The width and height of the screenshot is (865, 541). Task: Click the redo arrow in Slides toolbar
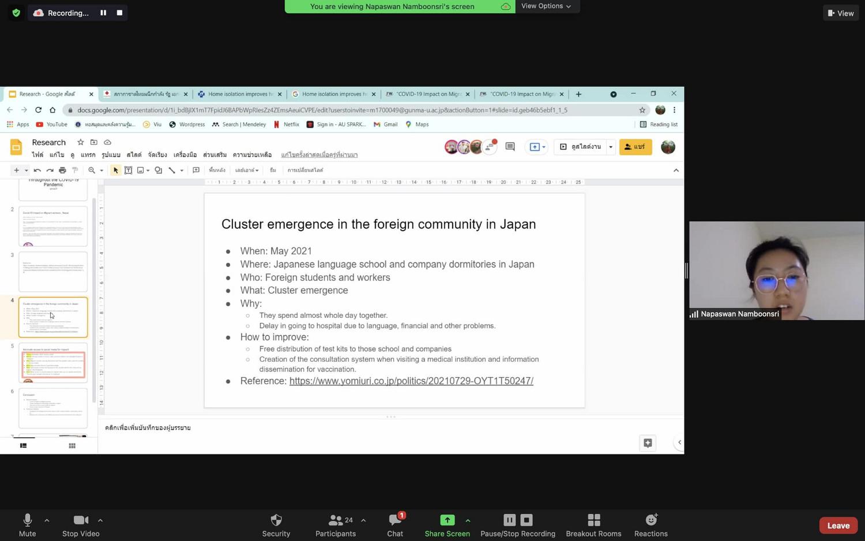(50, 170)
